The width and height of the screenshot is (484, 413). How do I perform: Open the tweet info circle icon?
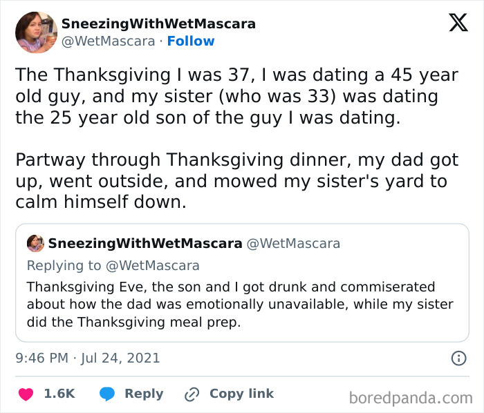click(458, 358)
